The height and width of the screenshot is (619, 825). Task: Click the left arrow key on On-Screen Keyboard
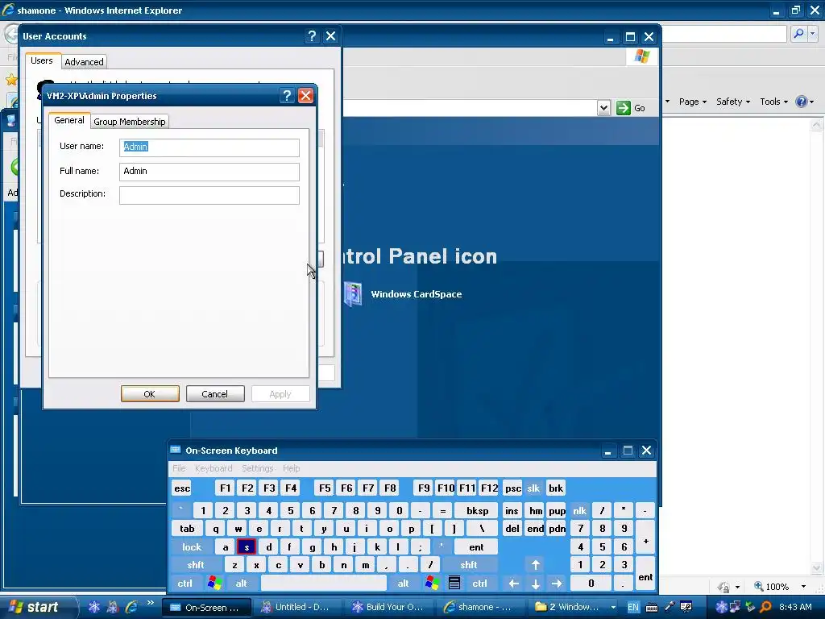tap(514, 584)
